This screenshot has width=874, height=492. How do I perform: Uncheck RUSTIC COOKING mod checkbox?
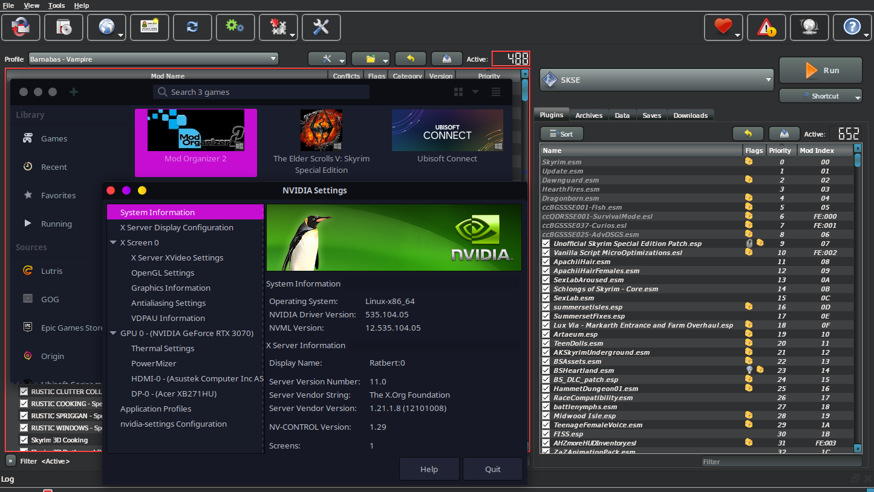[24, 404]
